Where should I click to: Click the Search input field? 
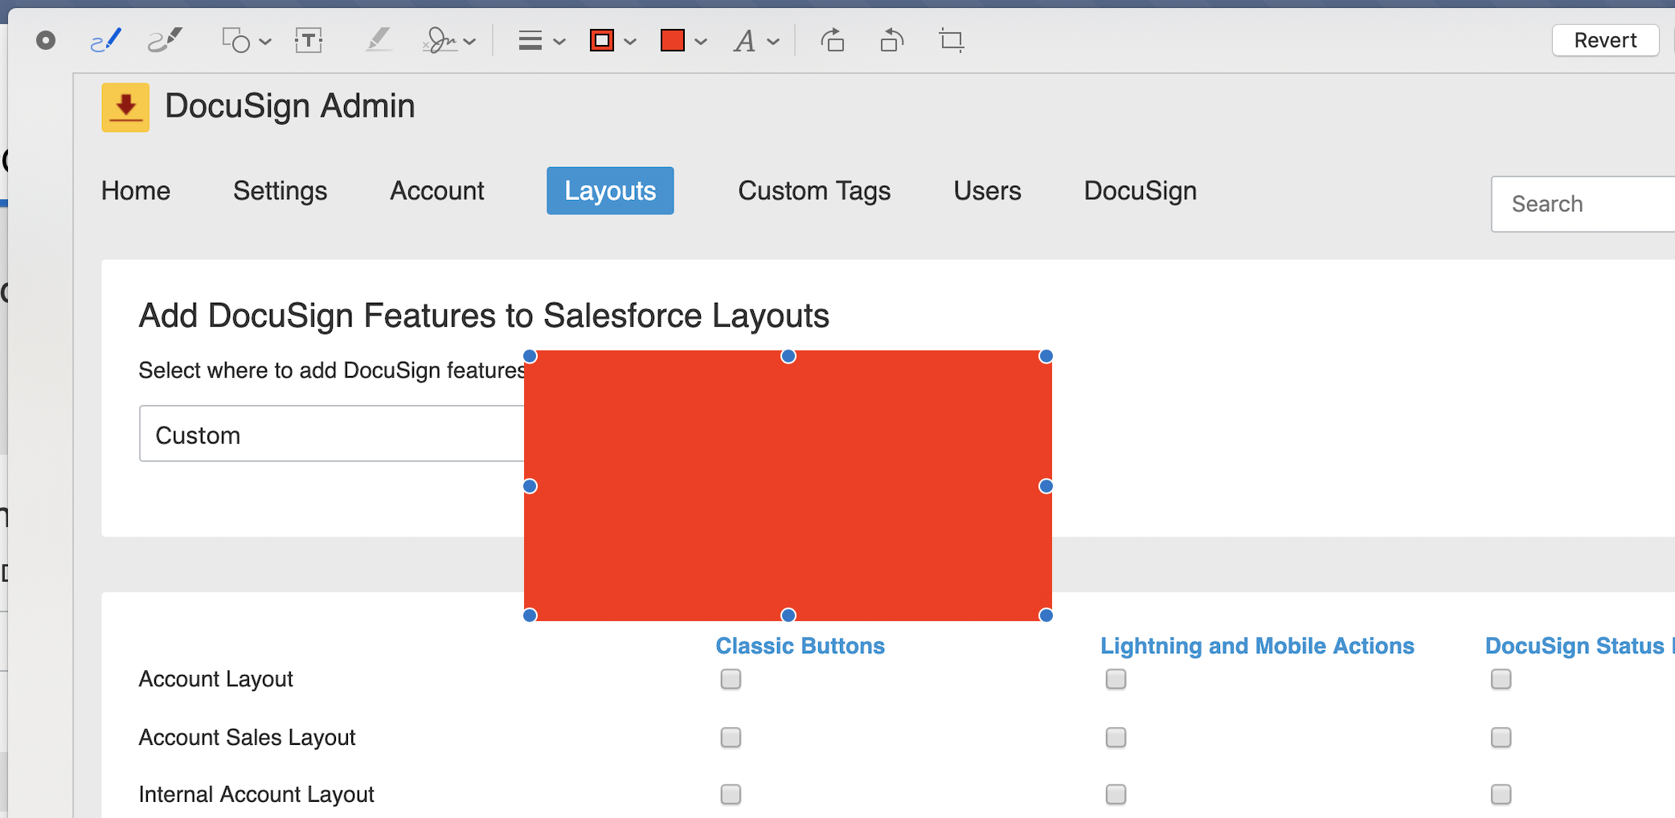1583,204
